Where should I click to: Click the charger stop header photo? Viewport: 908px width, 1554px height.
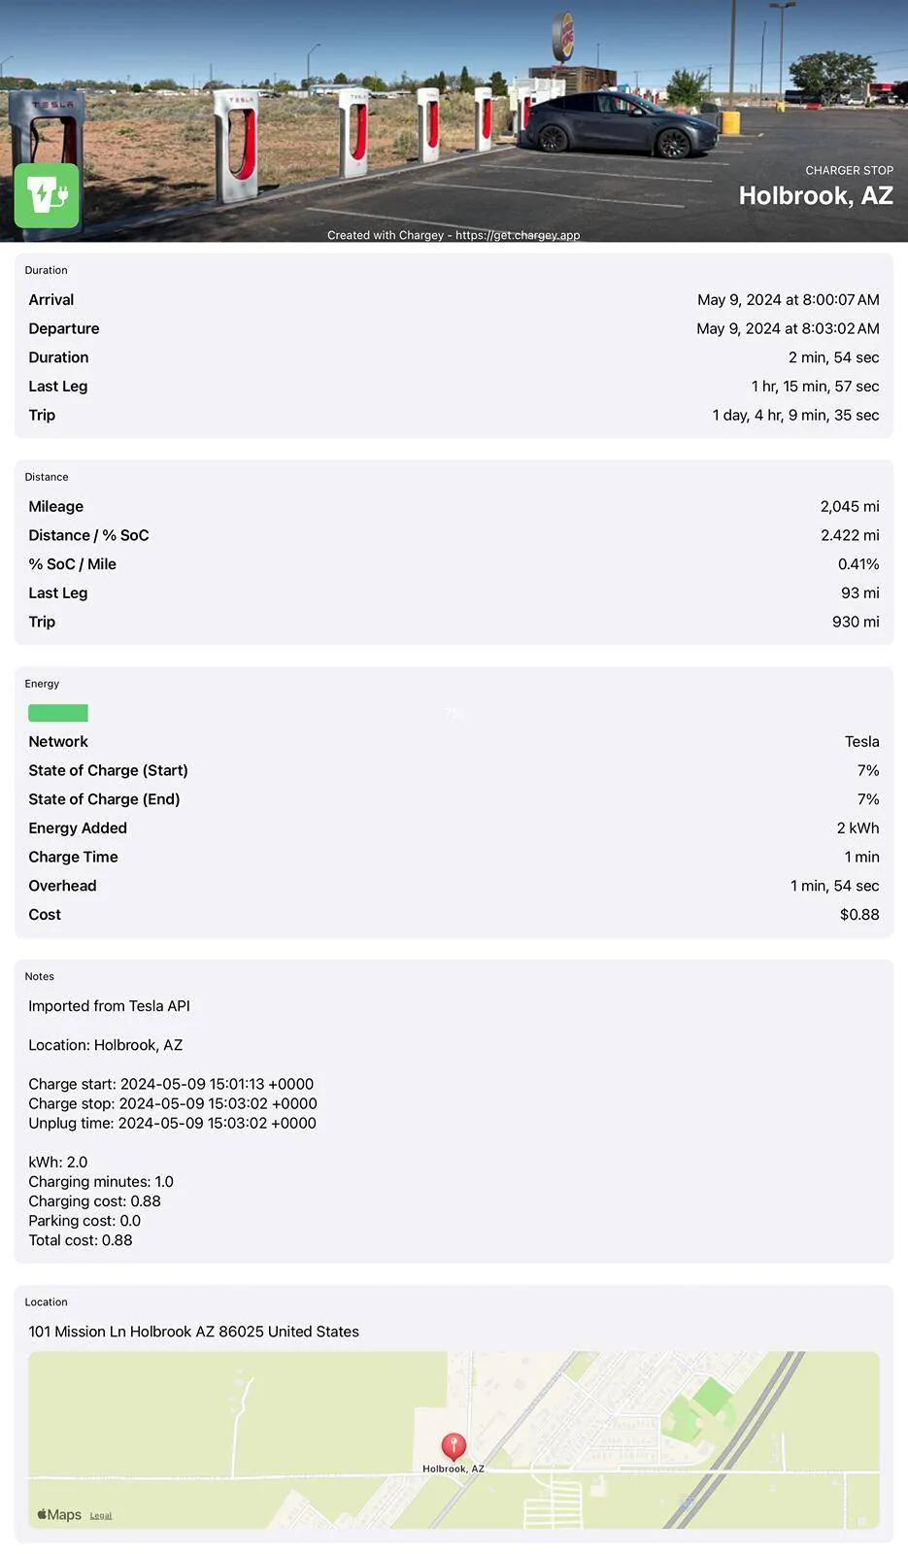pos(454,120)
